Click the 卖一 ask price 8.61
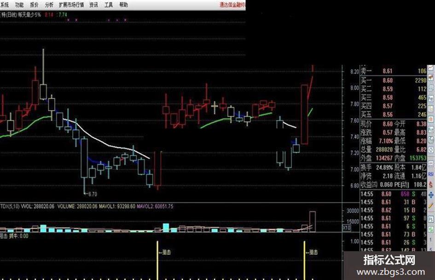 [388, 71]
